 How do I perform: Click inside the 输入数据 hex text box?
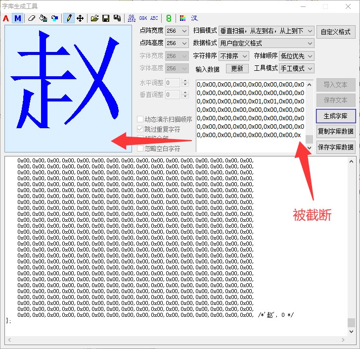click(x=251, y=116)
